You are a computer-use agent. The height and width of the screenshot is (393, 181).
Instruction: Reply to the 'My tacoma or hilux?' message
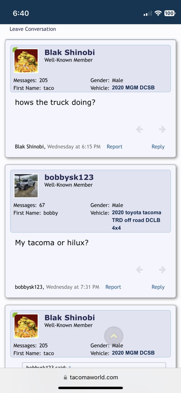[158, 287]
